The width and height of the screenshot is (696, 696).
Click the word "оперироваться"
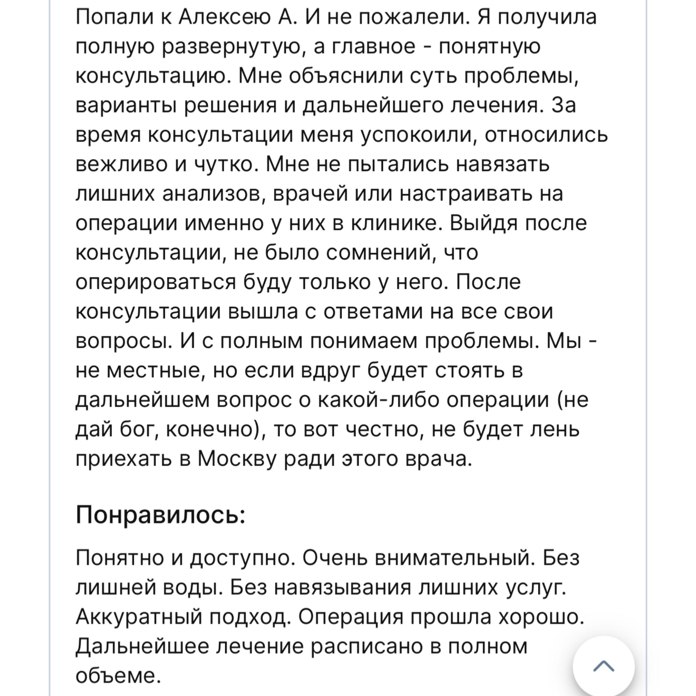156,282
